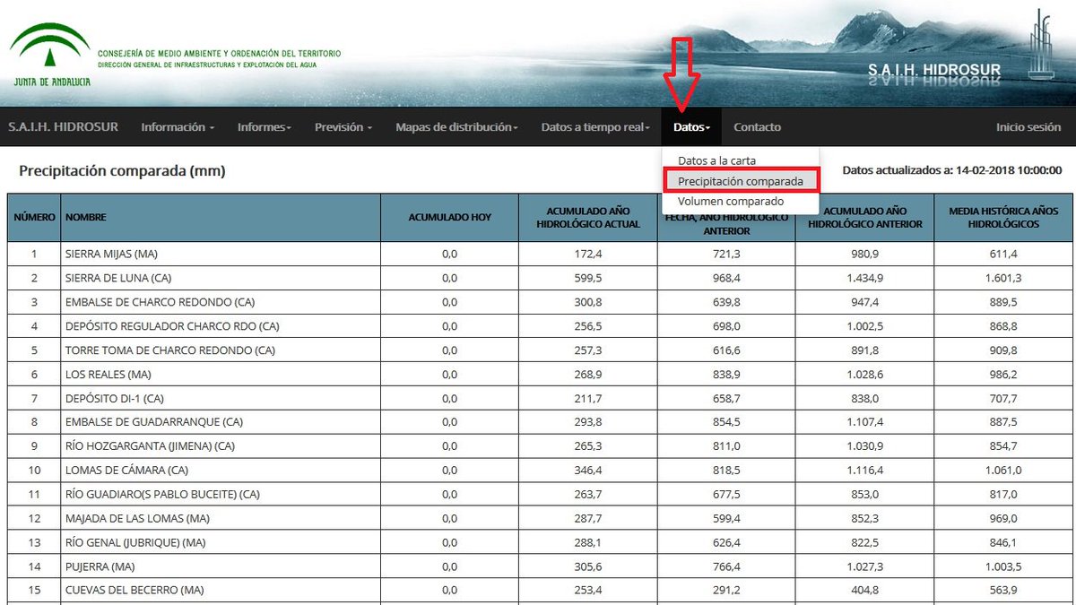The image size is (1076, 605).
Task: Open S.A.I.H. HIDROSUR home link in navbar
Action: [x=63, y=127]
